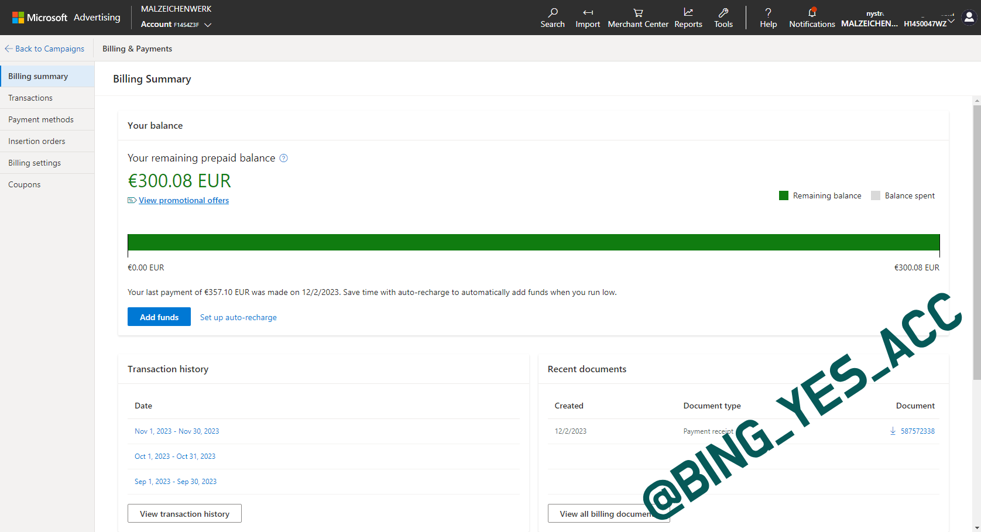Expand the user account chevron menu
The width and height of the screenshot is (981, 532).
point(951,21)
